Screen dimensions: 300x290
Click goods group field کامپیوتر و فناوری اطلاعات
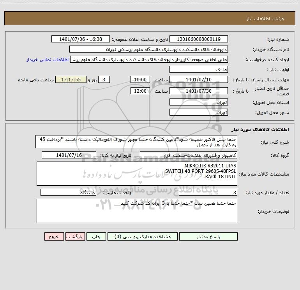189,155
